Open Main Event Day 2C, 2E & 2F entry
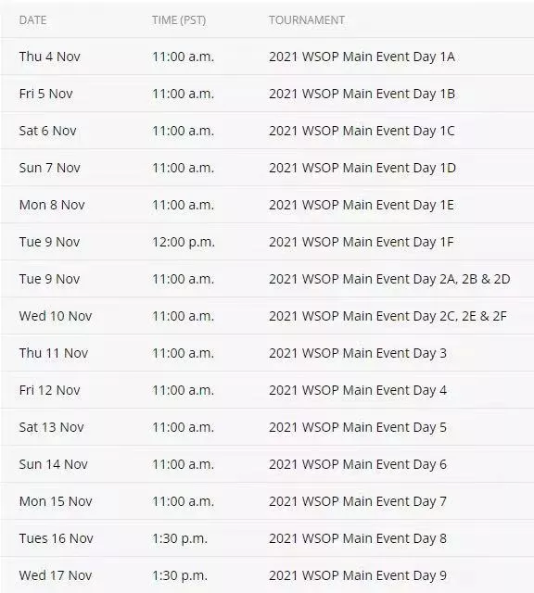This screenshot has height=593, width=534. (x=388, y=316)
